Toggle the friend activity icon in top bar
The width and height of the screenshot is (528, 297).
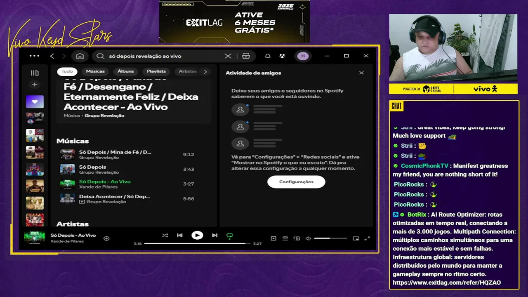[x=282, y=56]
